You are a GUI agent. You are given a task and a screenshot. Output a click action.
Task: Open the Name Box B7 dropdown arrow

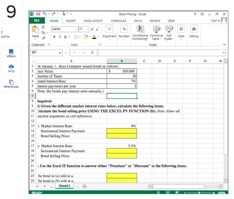pos(60,53)
